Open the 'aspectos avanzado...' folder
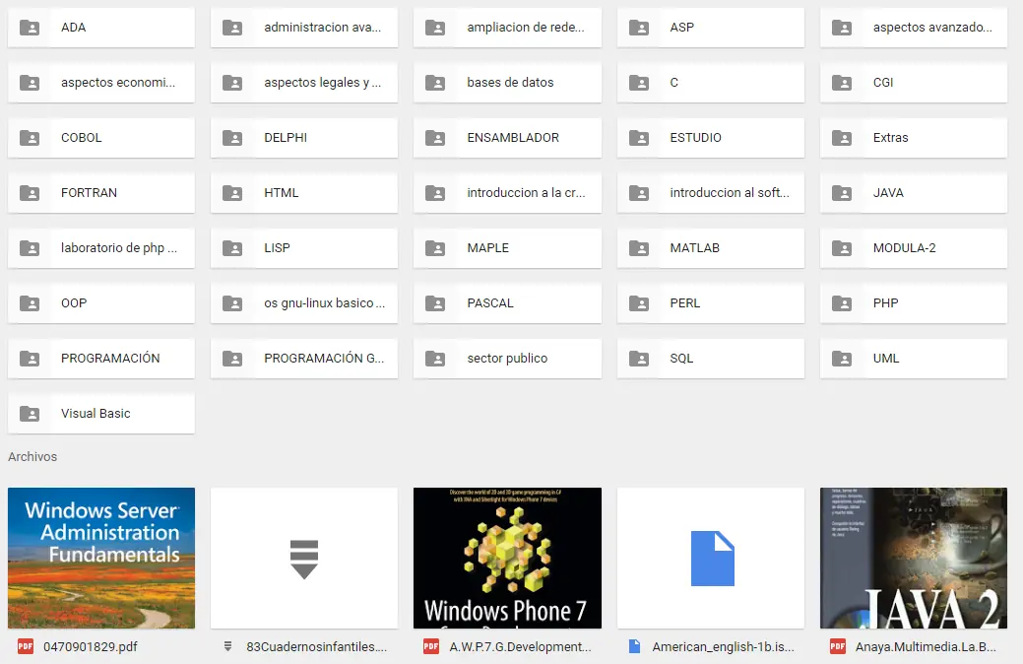This screenshot has width=1023, height=664. pyautogui.click(x=914, y=28)
